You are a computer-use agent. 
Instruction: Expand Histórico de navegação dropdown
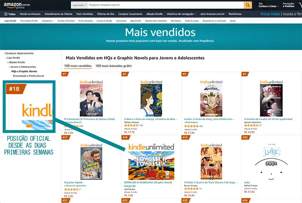click(181, 14)
